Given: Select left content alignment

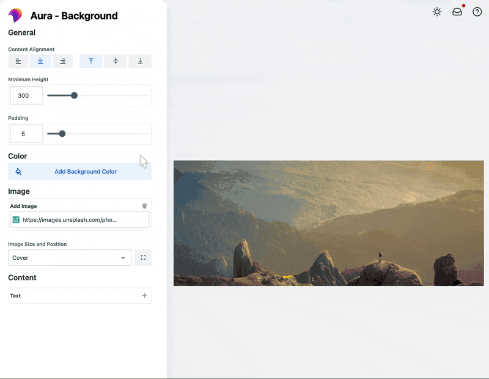Looking at the screenshot, I should [x=18, y=61].
